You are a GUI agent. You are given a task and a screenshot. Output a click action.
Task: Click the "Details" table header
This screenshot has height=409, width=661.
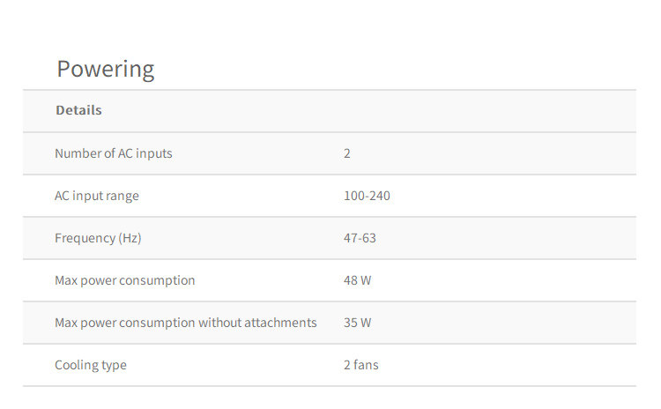[x=78, y=110]
